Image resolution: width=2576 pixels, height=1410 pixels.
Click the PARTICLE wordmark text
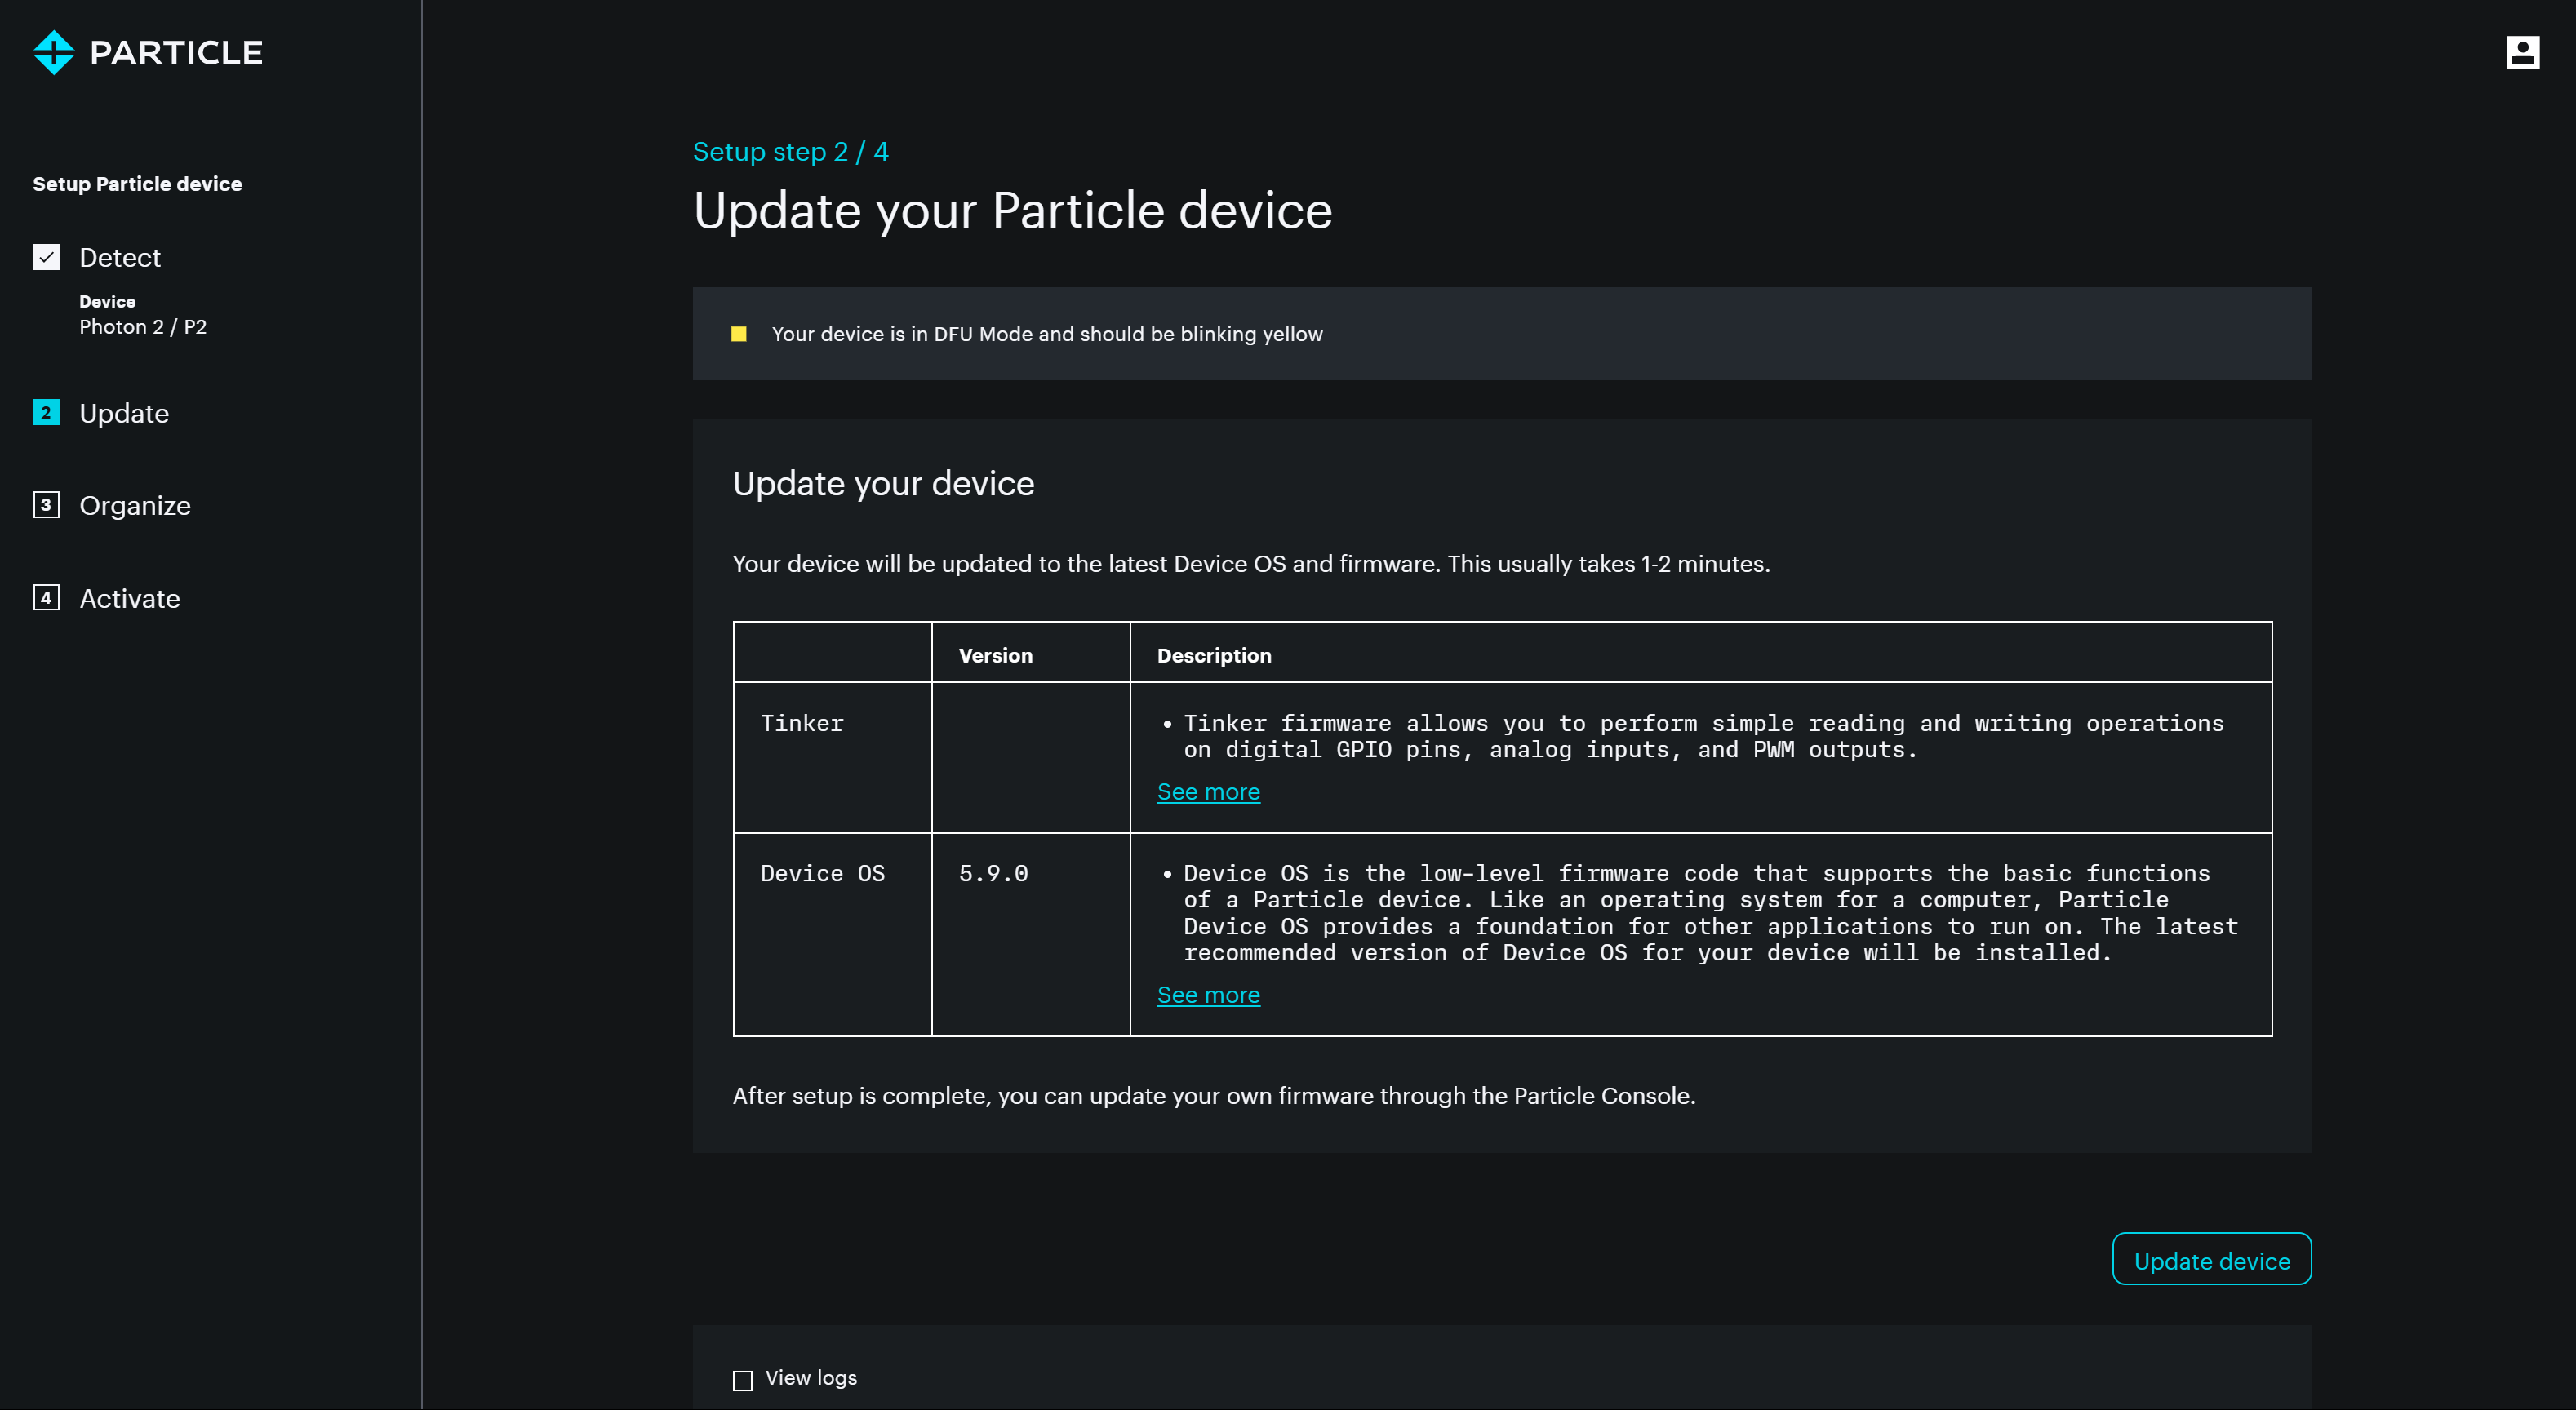(176, 52)
